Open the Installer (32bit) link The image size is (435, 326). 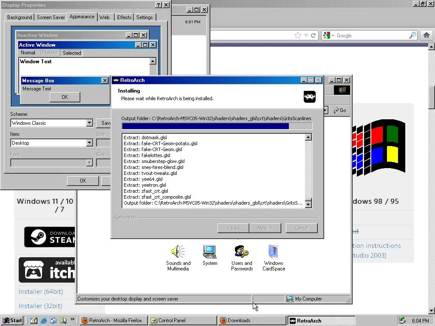tap(40, 306)
